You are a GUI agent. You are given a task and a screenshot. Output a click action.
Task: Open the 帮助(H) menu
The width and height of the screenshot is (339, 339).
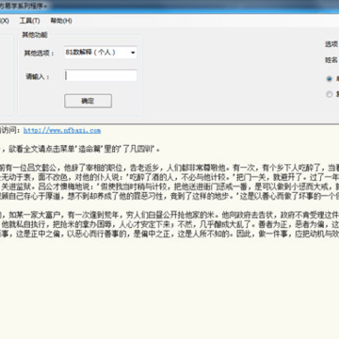(61, 21)
